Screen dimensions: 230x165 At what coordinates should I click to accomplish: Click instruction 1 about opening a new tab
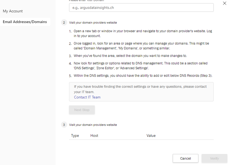click(143, 34)
